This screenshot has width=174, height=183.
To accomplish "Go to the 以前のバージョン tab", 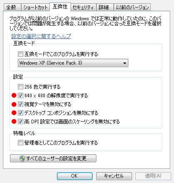I will (x=132, y=7).
